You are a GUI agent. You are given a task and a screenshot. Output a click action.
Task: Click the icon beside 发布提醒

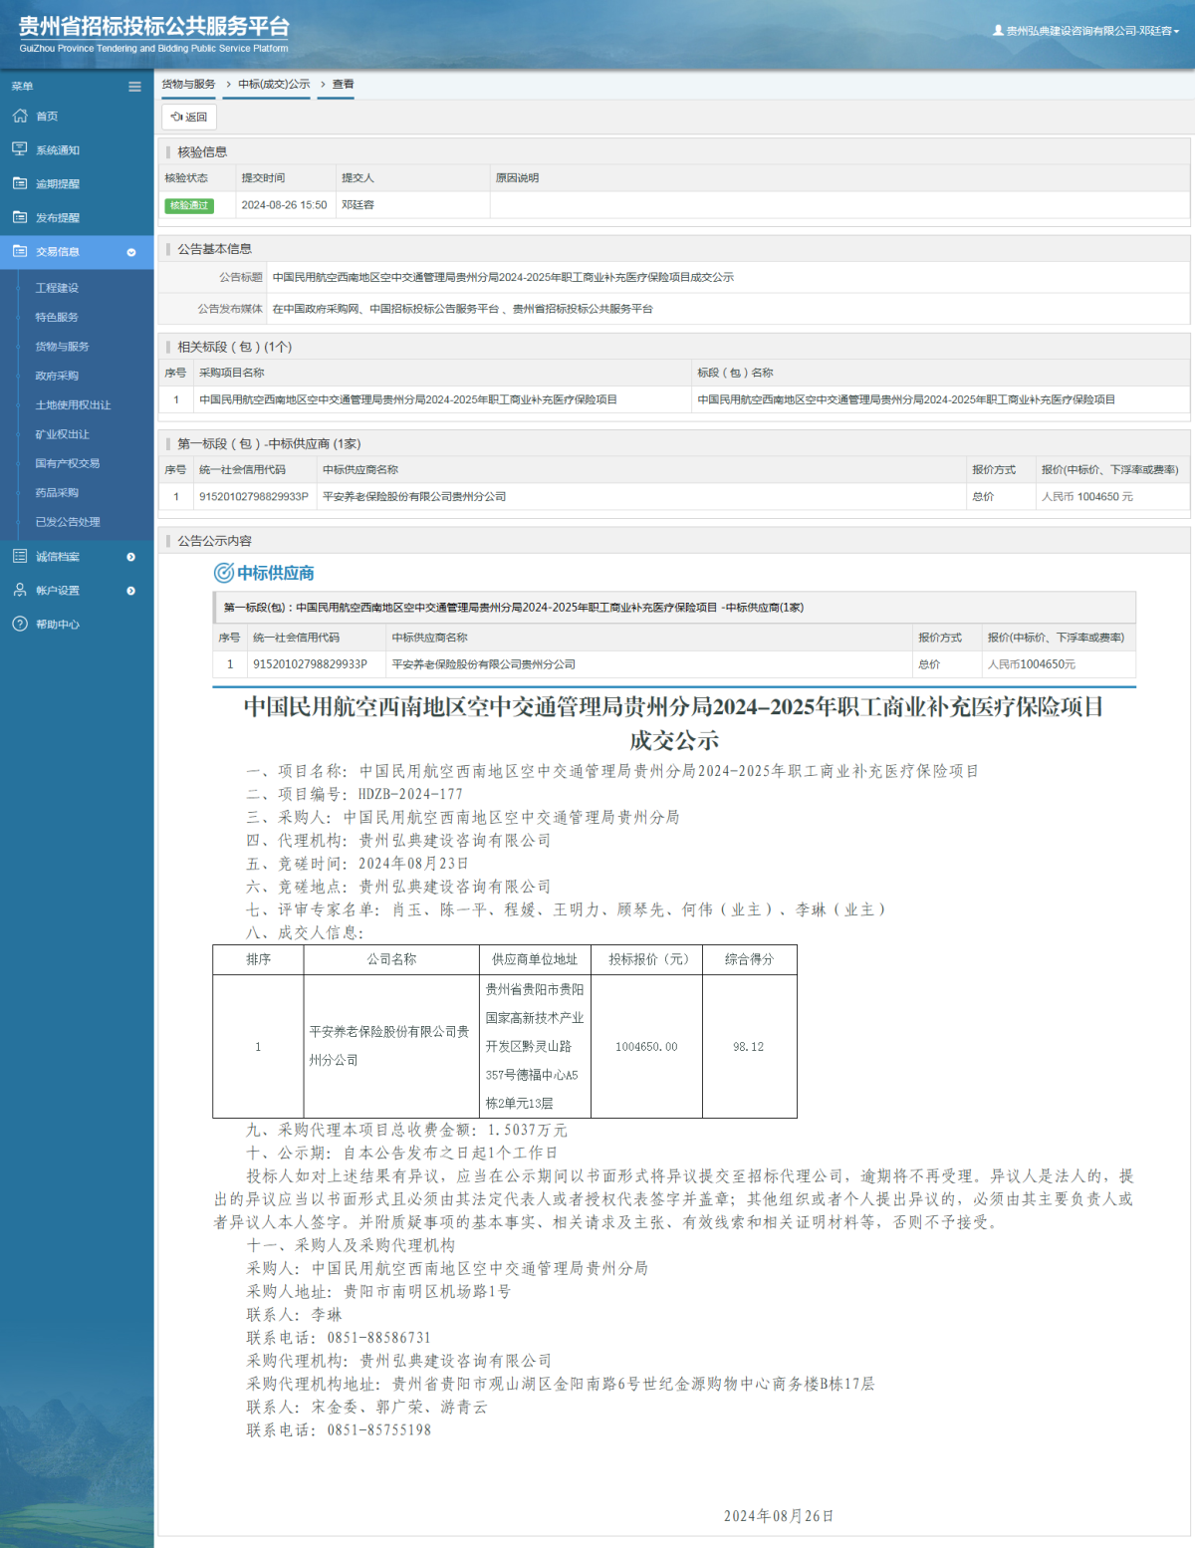[20, 217]
